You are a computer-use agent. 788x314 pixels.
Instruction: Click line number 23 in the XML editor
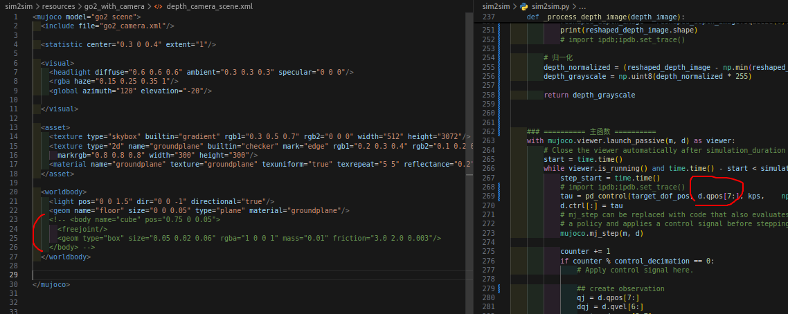point(14,220)
